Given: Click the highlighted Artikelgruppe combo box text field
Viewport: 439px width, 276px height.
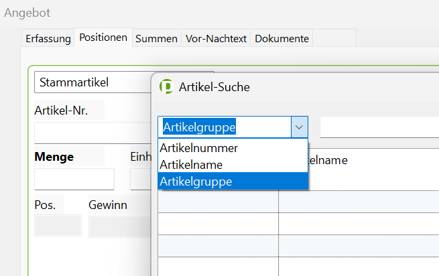Looking at the screenshot, I should click(x=225, y=127).
